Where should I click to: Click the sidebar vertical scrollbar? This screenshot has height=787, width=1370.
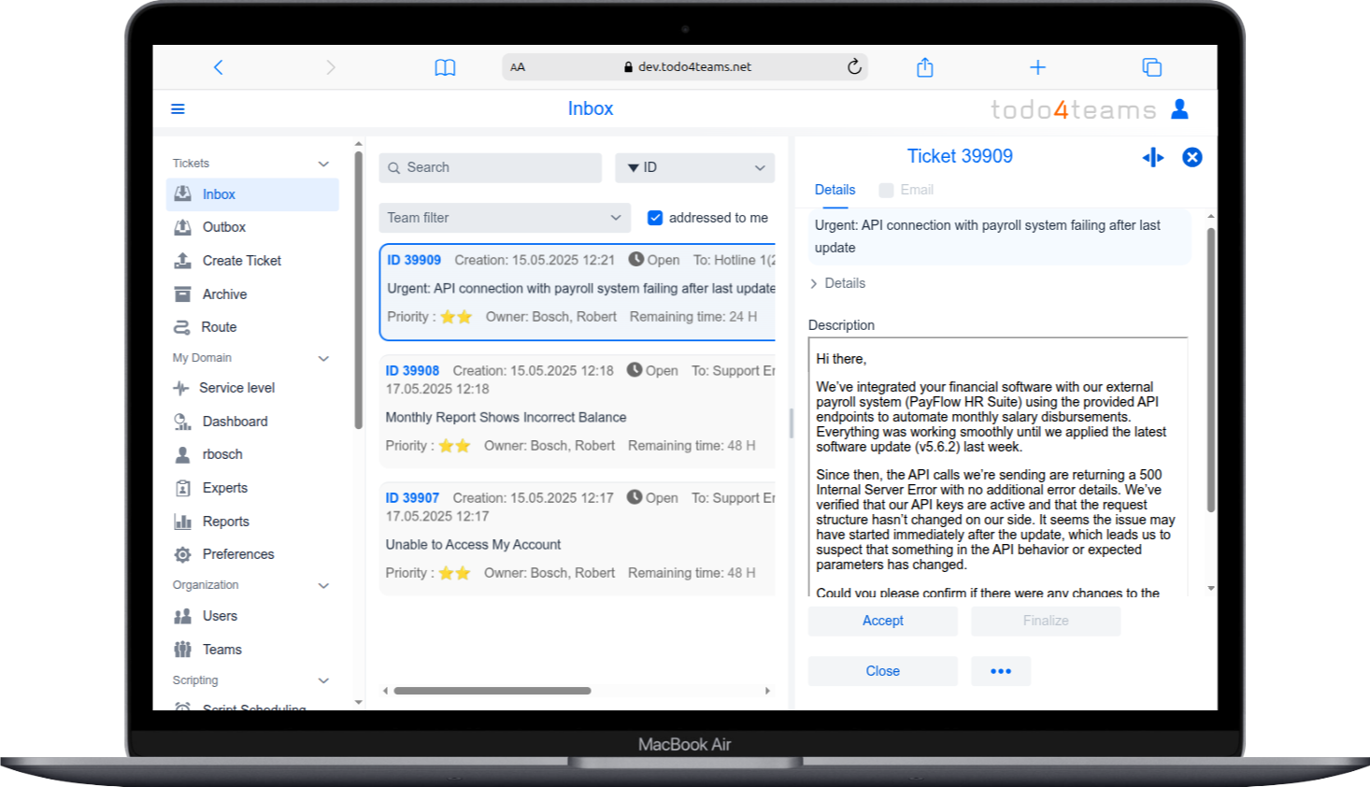tap(358, 290)
